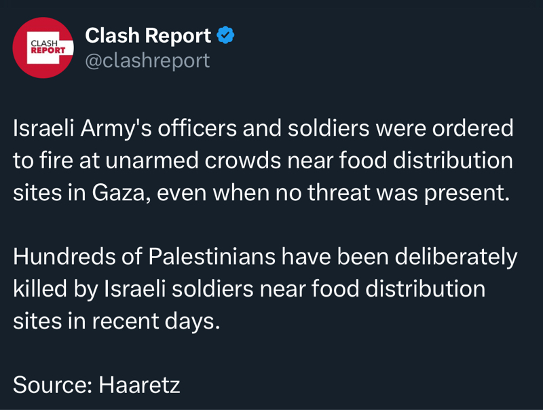Open the Clash Report profile avatar

point(43,48)
